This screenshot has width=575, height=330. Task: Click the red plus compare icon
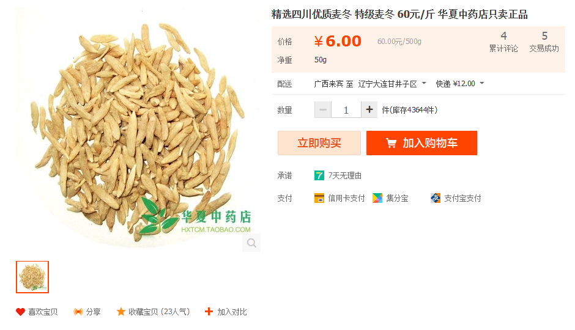pyautogui.click(x=209, y=312)
